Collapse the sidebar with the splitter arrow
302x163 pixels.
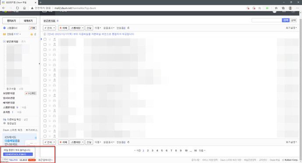39,64
